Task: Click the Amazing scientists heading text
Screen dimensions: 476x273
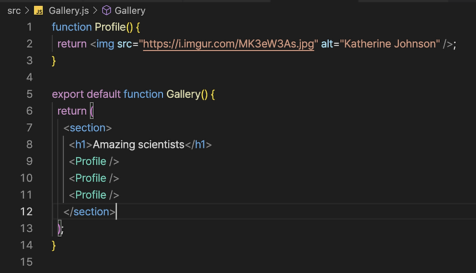Action: tap(138, 145)
